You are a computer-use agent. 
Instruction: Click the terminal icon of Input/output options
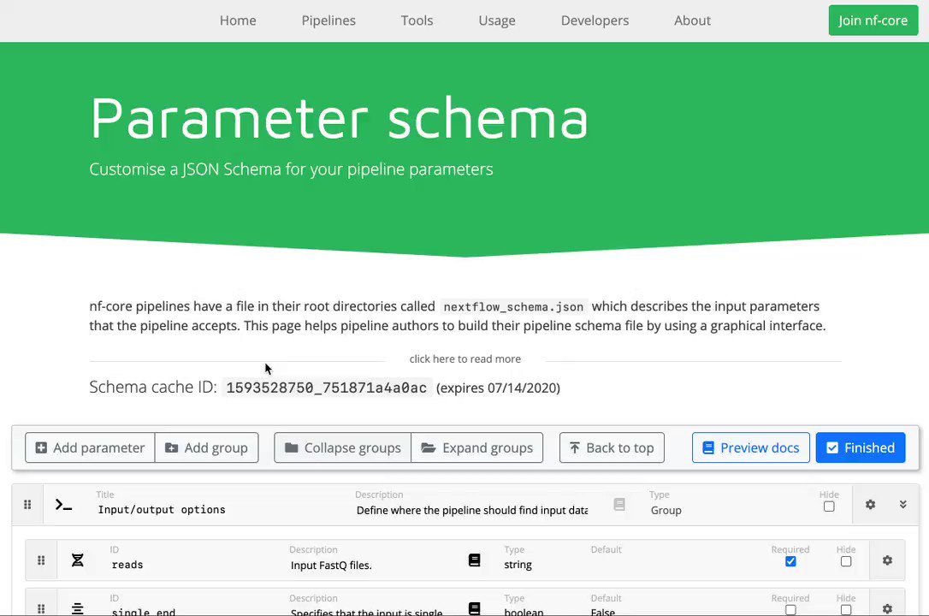tap(63, 505)
